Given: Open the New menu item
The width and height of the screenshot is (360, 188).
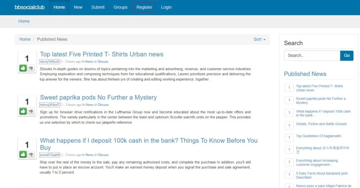Looking at the screenshot, I should click(78, 7).
